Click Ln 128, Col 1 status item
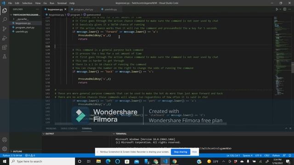 (233, 156)
